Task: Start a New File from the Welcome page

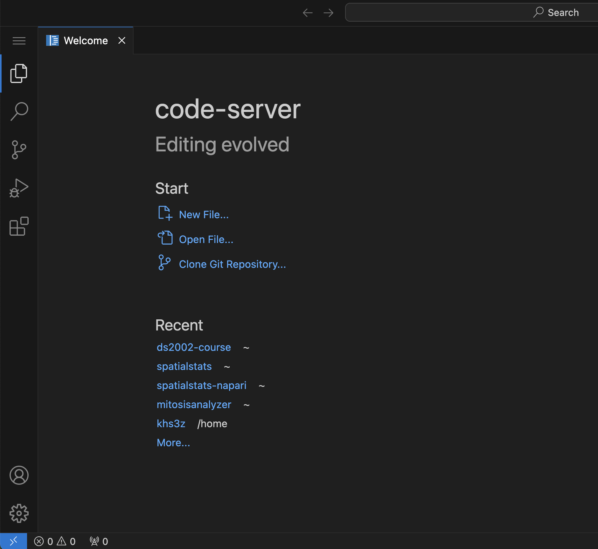Action: (204, 214)
